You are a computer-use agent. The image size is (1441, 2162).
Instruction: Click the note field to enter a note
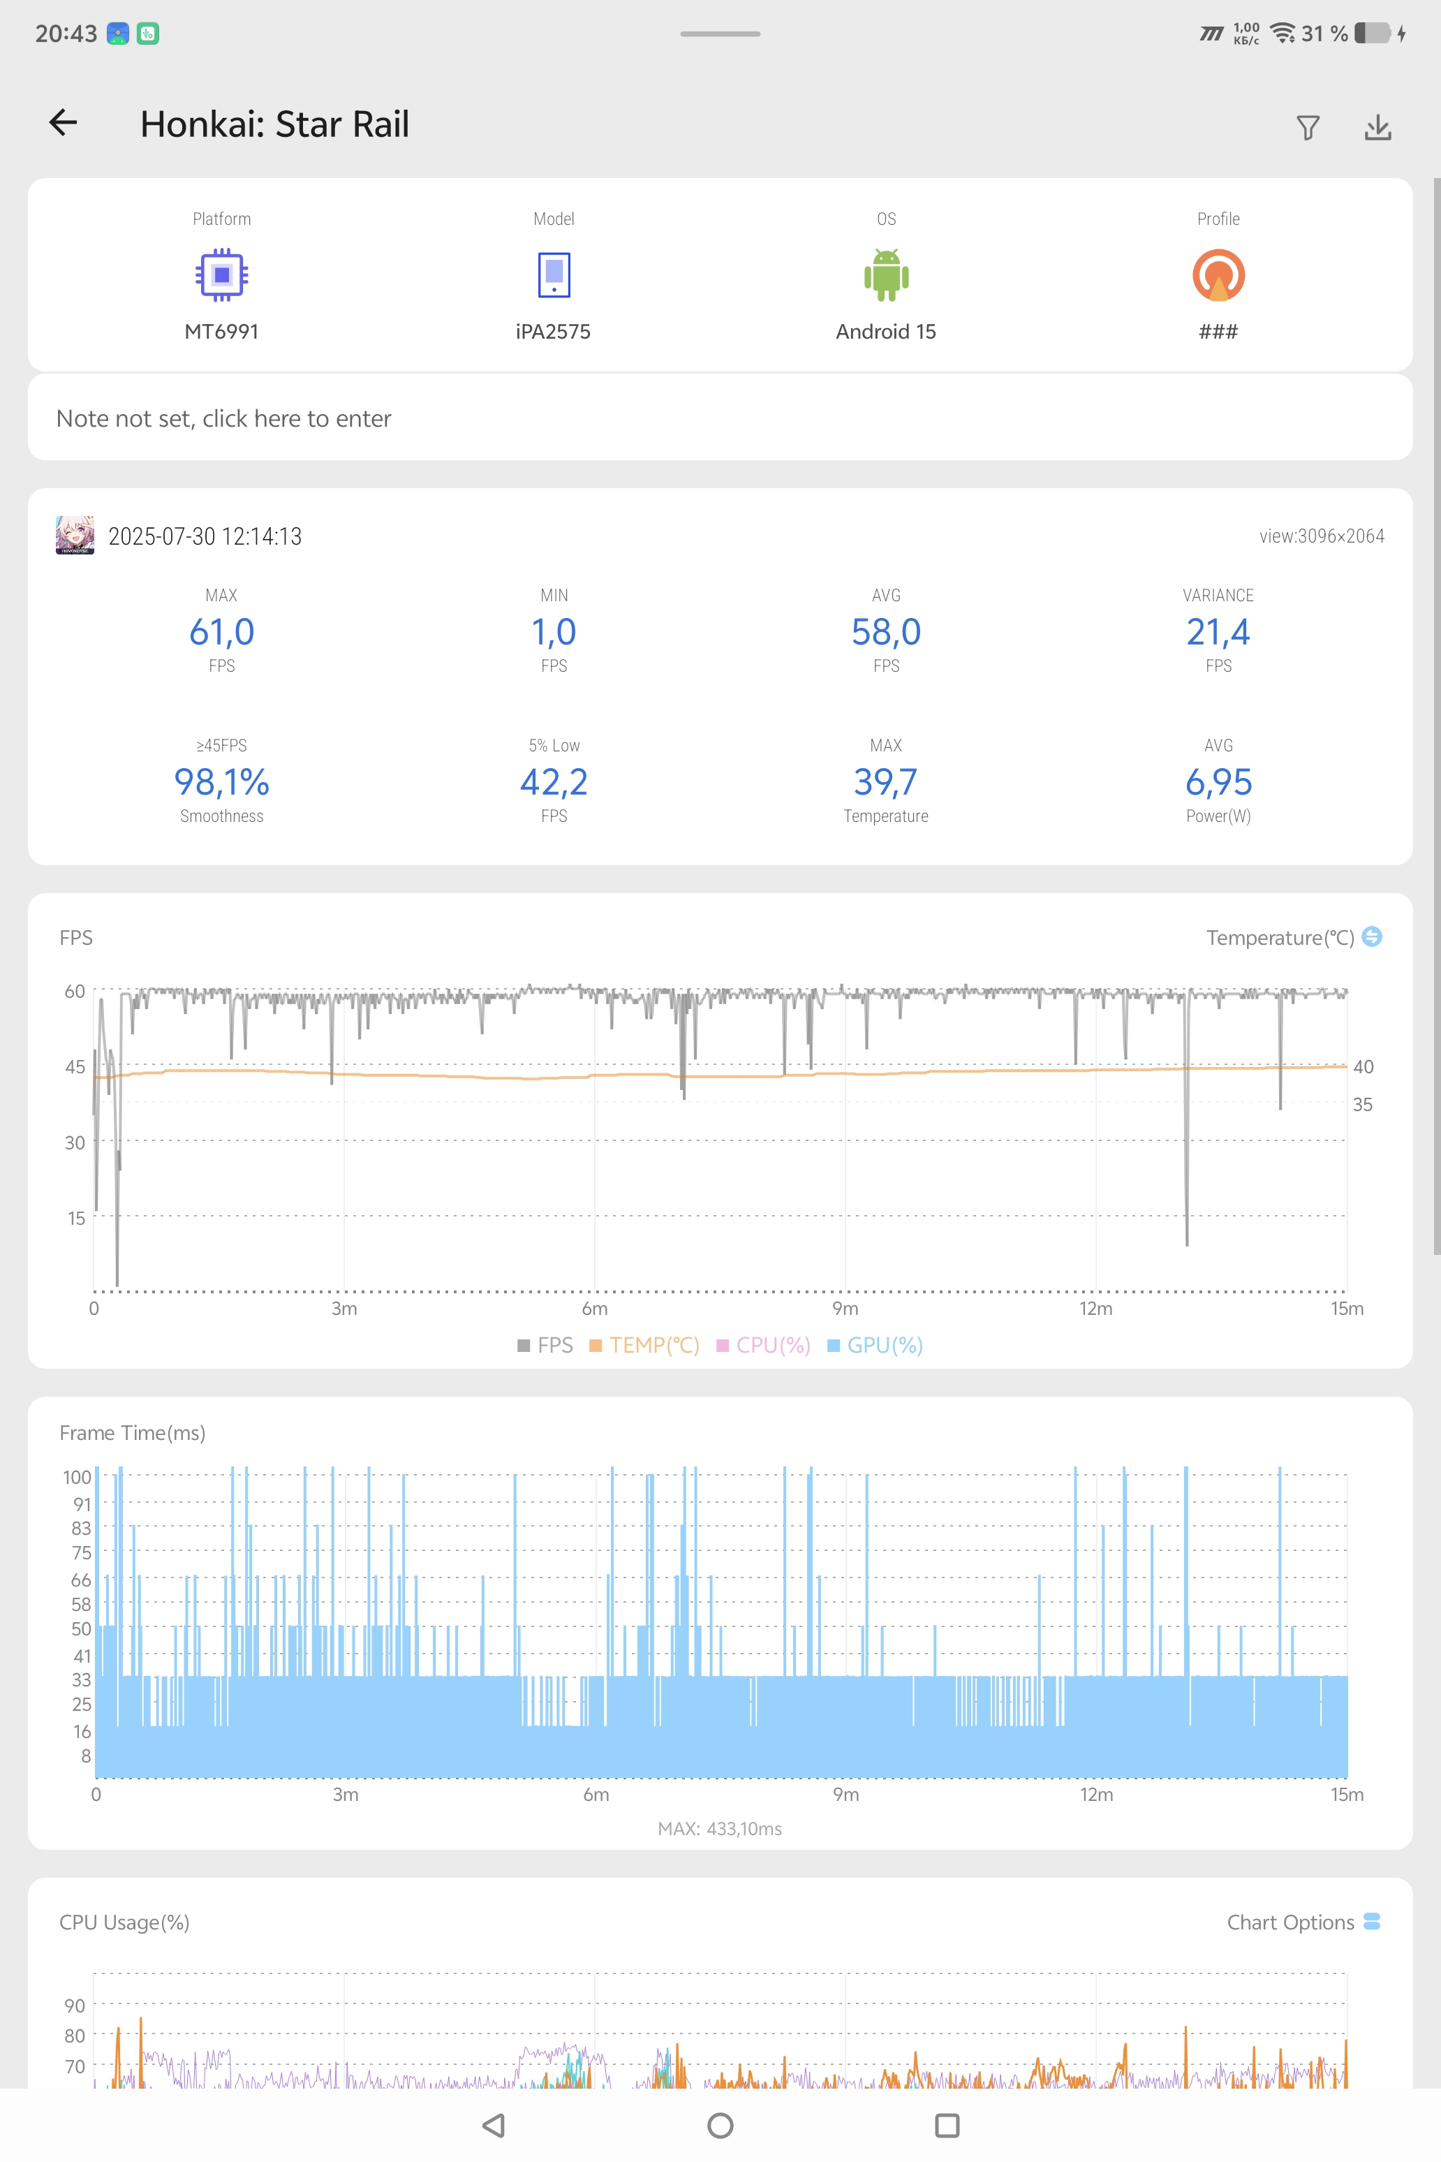pyautogui.click(x=720, y=418)
